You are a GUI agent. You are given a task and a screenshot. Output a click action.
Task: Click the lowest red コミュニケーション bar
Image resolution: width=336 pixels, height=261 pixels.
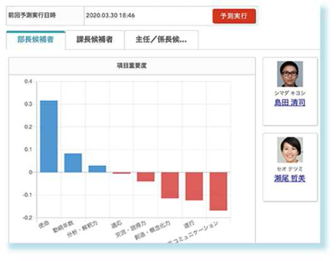pos(218,191)
